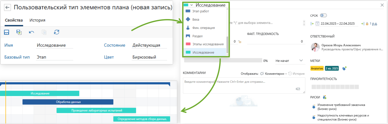The width and height of the screenshot is (388, 124).
Task: Click the Refresh toolbar icon
Action: pos(57,32)
